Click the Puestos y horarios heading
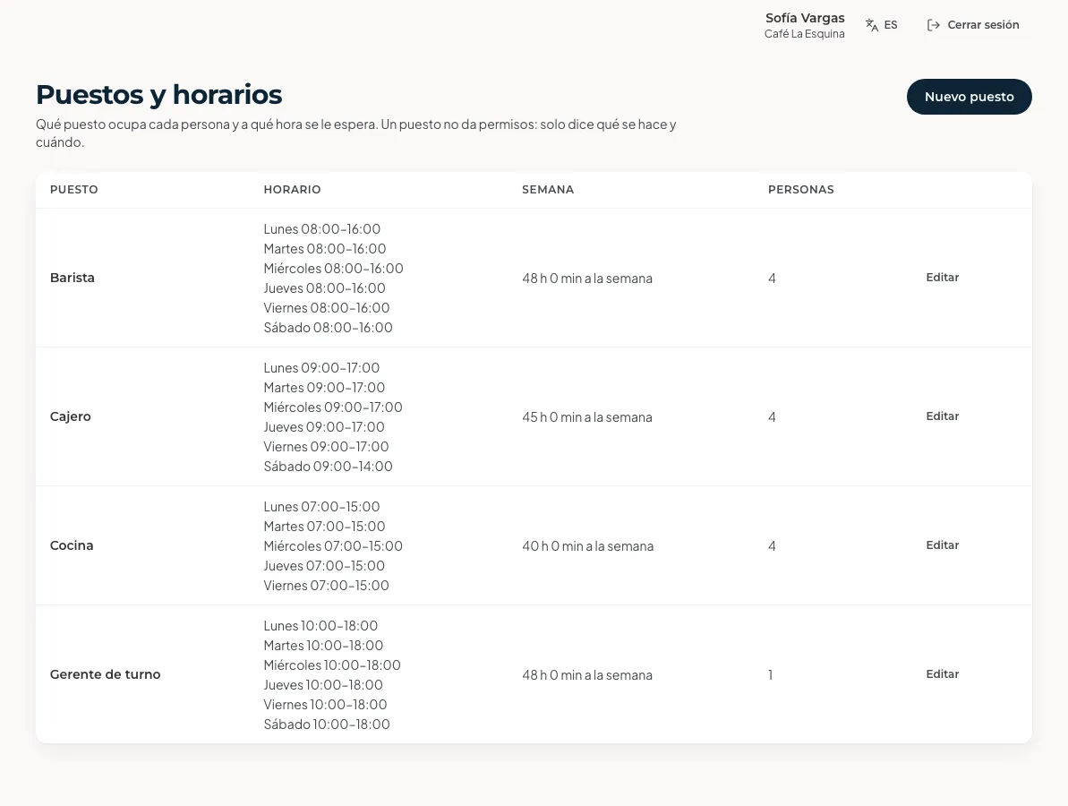Viewport: 1068px width, 806px height. tap(158, 95)
